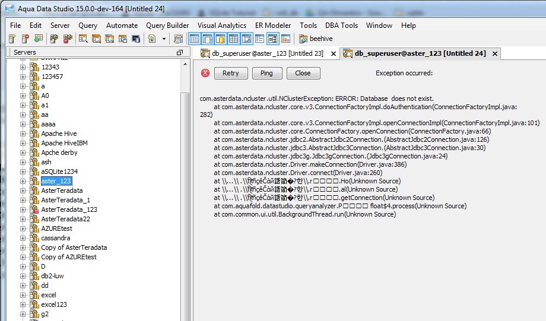This screenshot has height=321, width=546.
Task: Click the red error icon beside Retry
Action: [x=205, y=73]
